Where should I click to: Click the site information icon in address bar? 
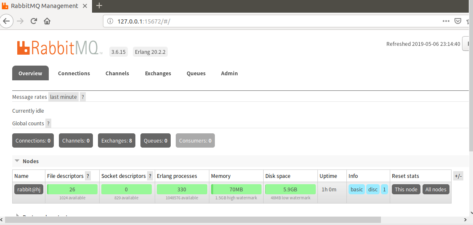pyautogui.click(x=111, y=21)
